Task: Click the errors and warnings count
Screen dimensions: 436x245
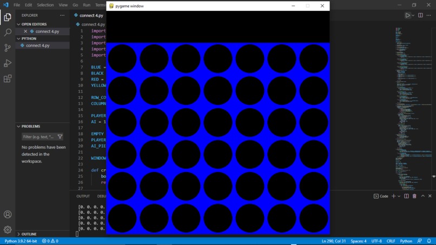Action: point(50,241)
